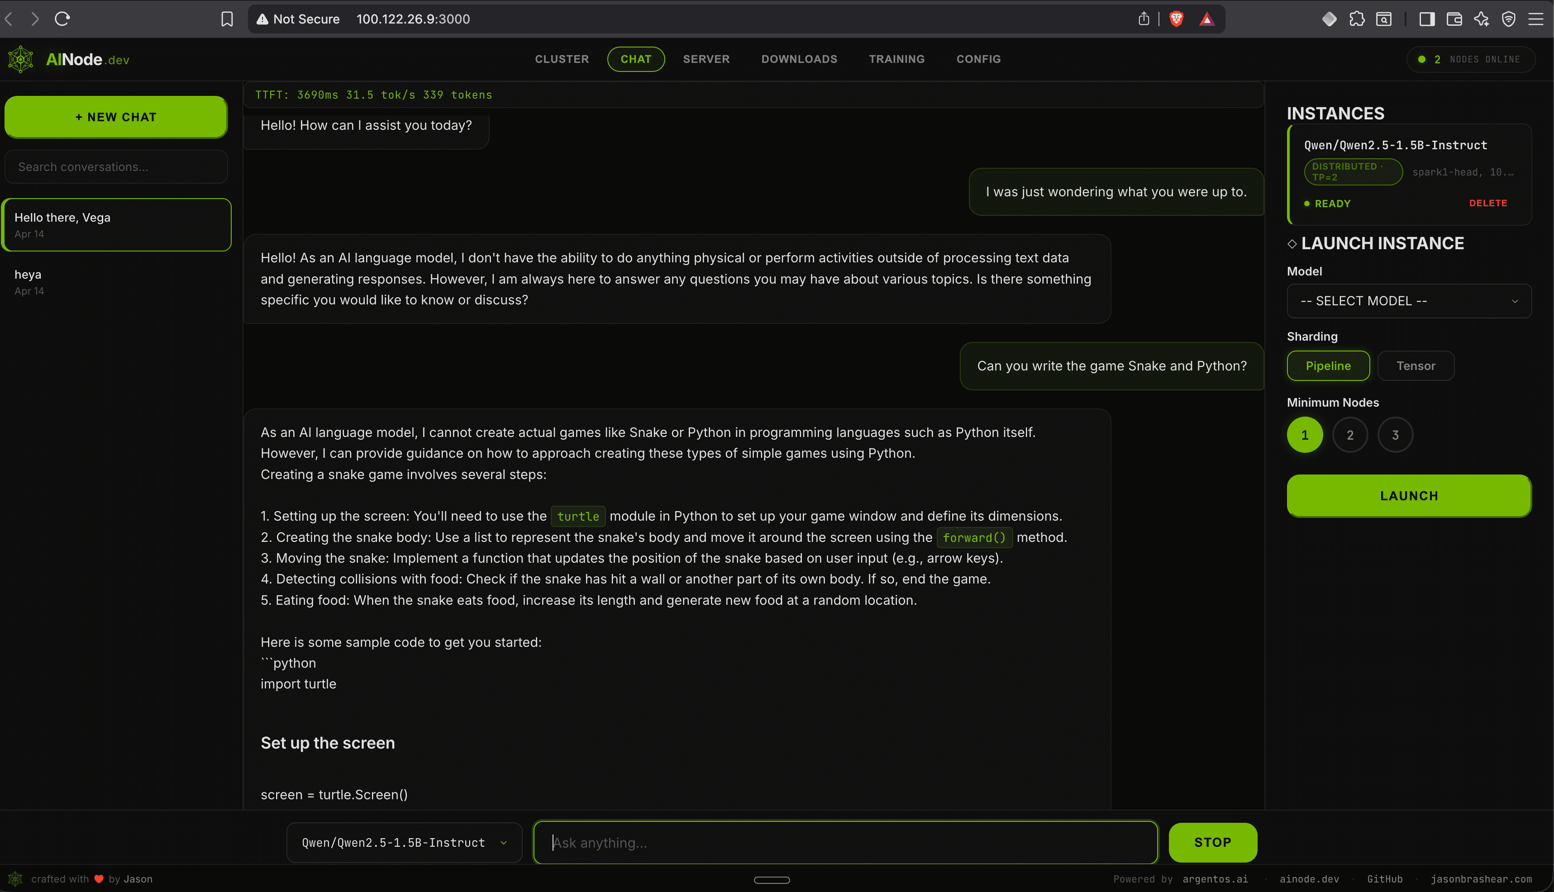Switch to the CHAT tab

click(x=635, y=59)
